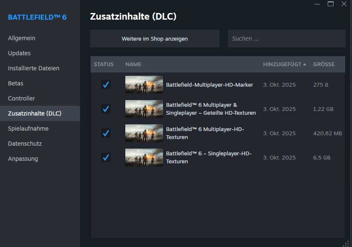
Task: Click date of Battlefield-Multiplayer-HD-Marker row
Action: click(x=279, y=85)
